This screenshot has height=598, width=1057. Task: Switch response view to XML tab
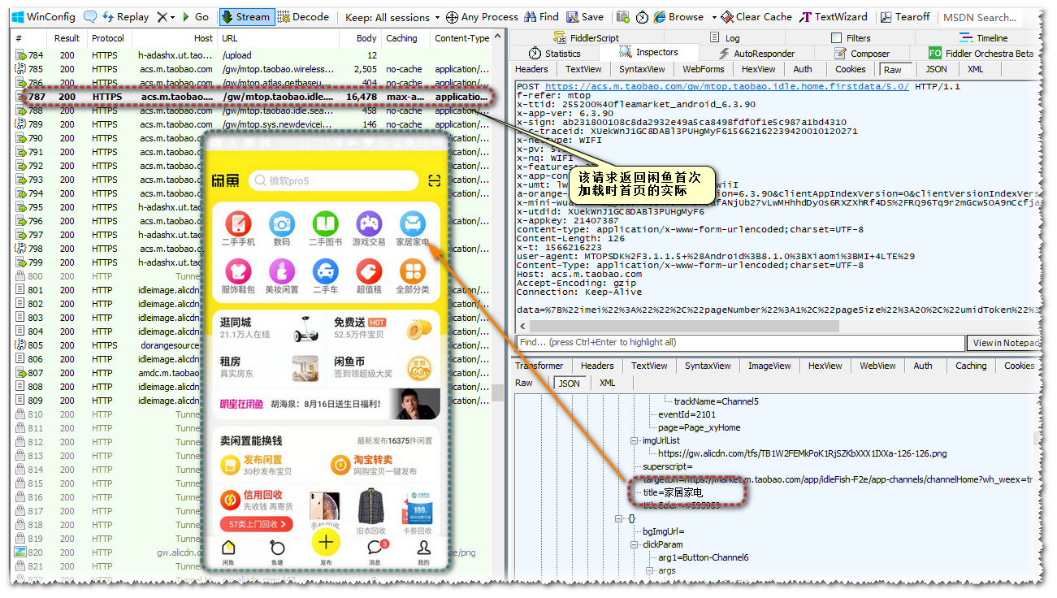[607, 383]
